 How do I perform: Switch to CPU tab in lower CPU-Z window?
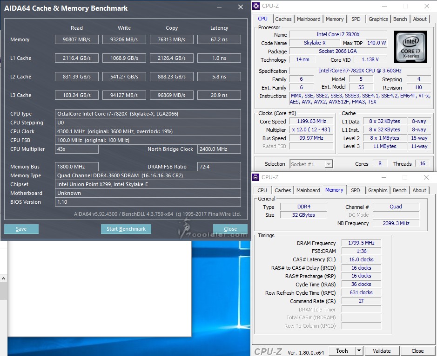point(262,190)
